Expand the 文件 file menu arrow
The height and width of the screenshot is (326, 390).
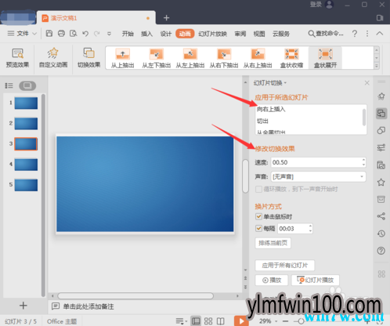34,34
